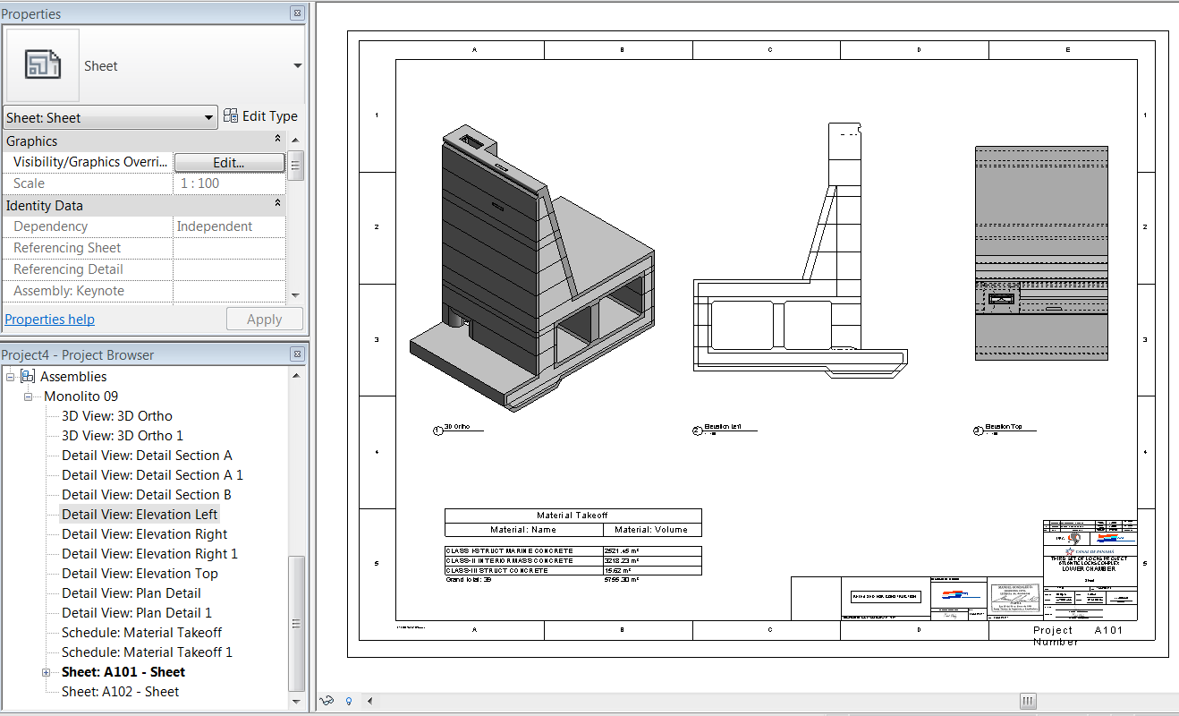Click the 'Visibility/Graphics Overri...' property label
Viewport: 1179px width, 716px height.
point(90,162)
